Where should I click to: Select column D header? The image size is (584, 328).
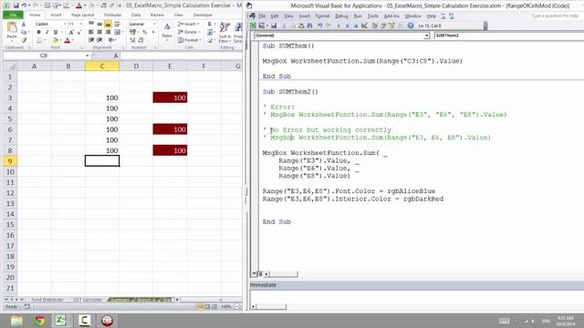pyautogui.click(x=136, y=67)
